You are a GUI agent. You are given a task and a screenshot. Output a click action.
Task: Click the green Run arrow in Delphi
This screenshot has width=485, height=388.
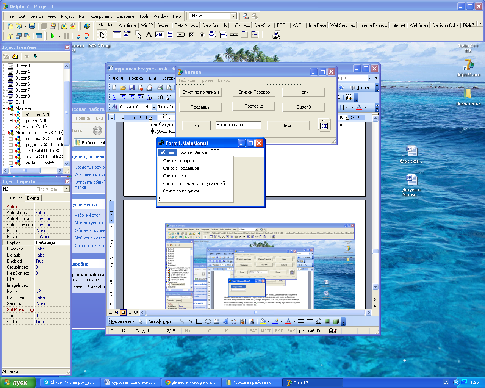(x=53, y=36)
